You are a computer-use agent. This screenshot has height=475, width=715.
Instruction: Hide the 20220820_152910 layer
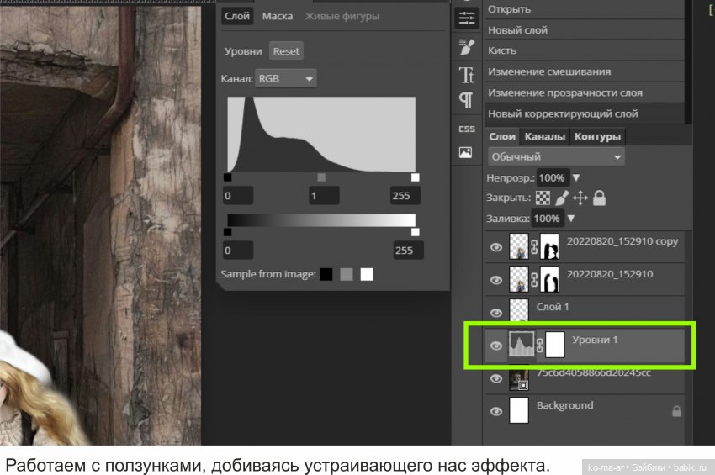(x=496, y=280)
